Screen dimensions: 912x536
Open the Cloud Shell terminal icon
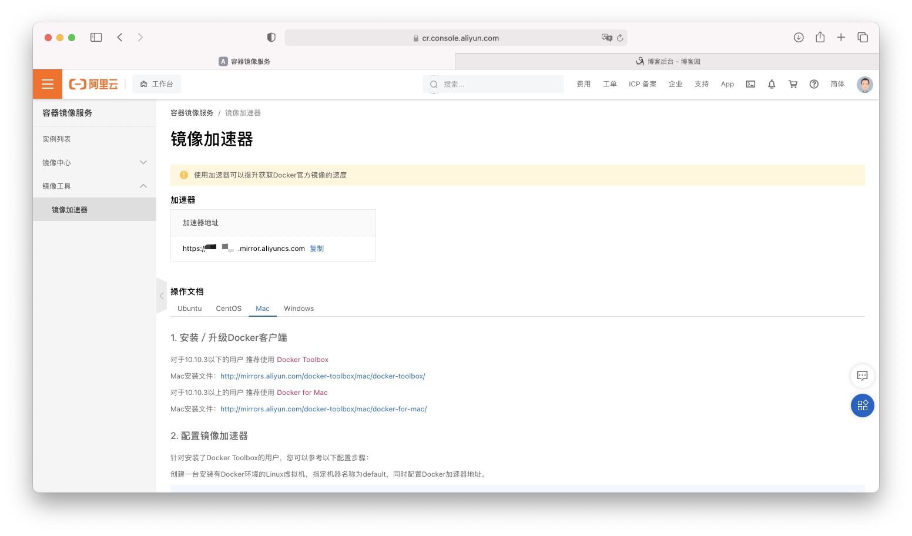click(x=750, y=84)
